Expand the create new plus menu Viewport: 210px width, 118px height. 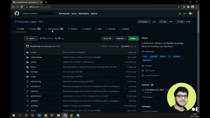[x=185, y=13]
